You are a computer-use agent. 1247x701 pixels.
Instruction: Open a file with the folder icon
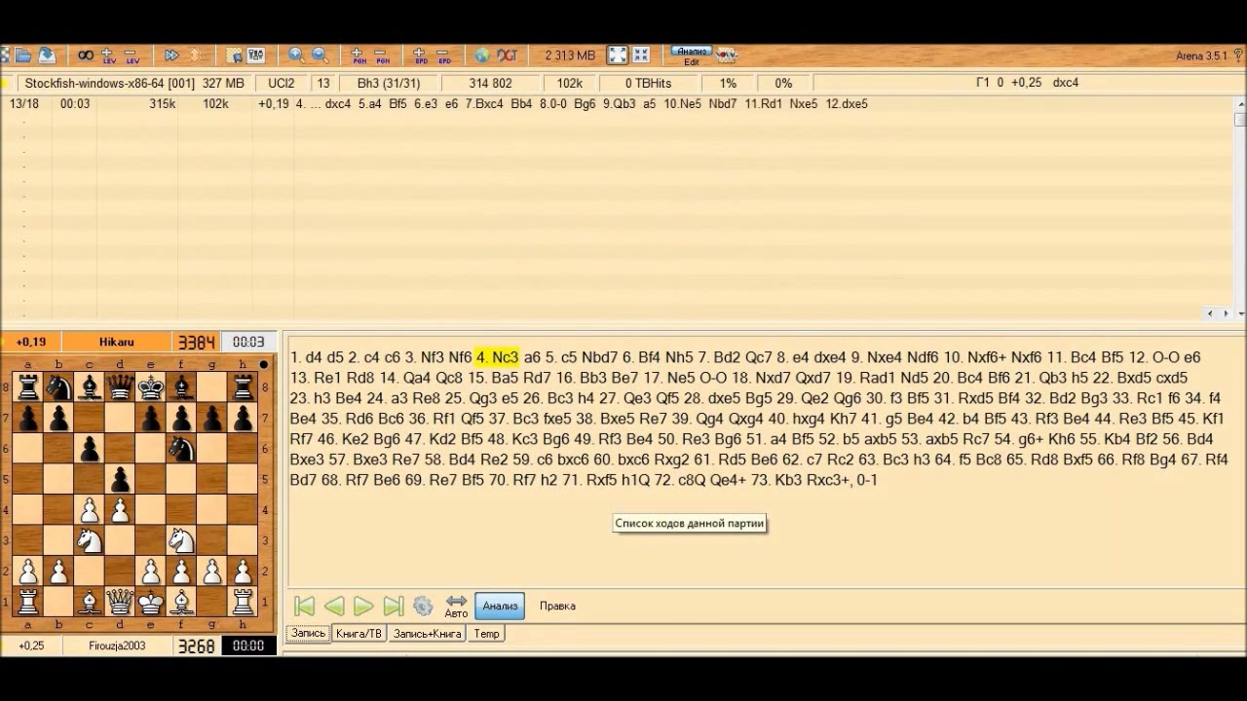(x=23, y=55)
